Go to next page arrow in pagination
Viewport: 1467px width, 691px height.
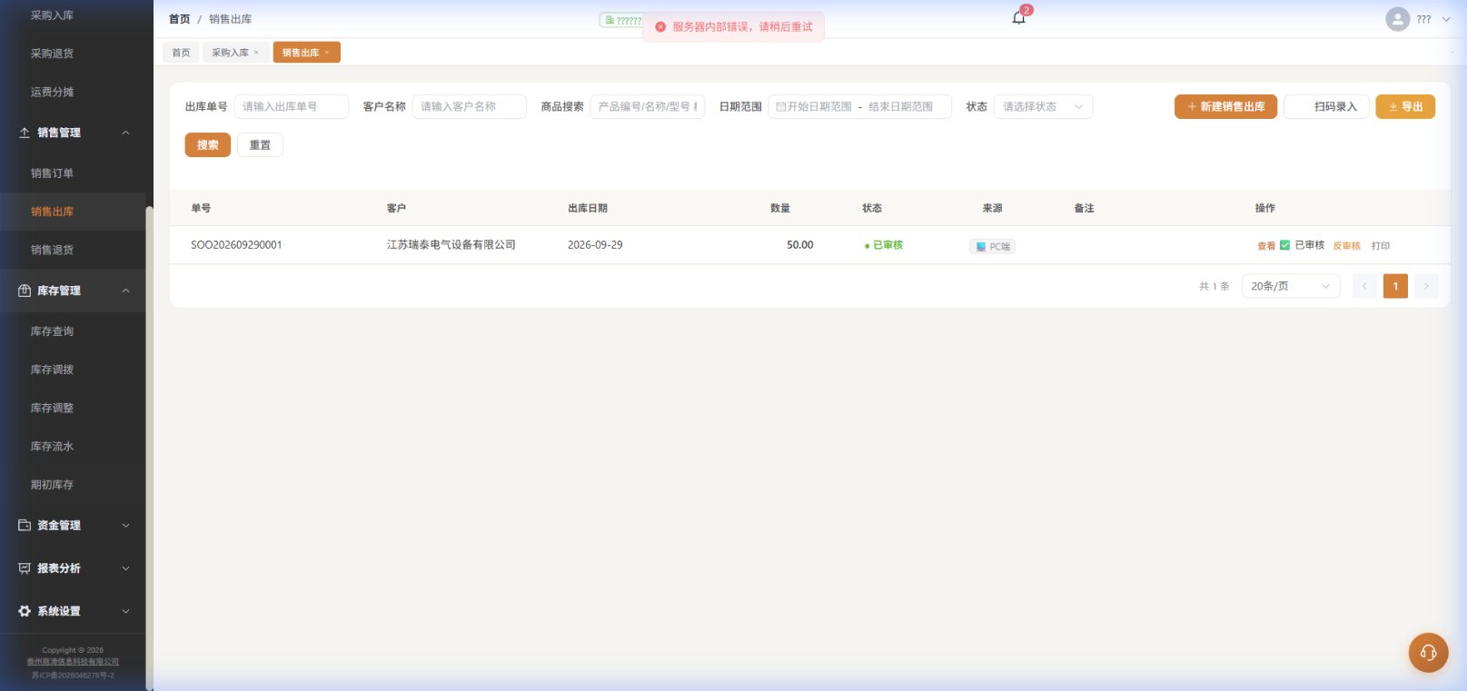point(1426,286)
